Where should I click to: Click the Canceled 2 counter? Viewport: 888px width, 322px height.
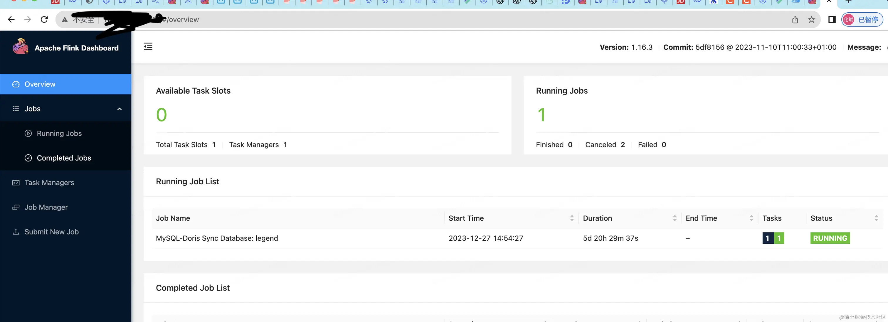click(x=605, y=145)
